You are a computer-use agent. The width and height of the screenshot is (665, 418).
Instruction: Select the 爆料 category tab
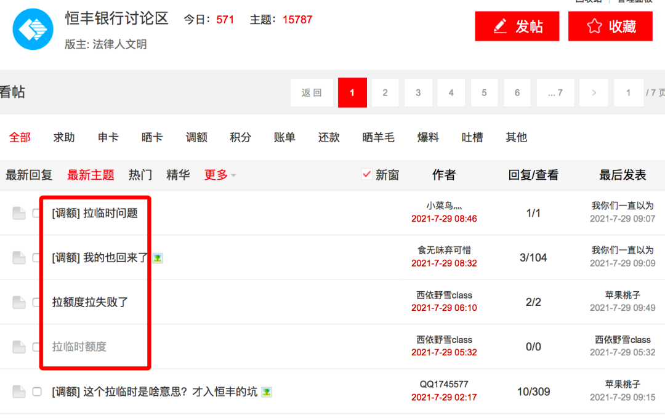pyautogui.click(x=428, y=137)
